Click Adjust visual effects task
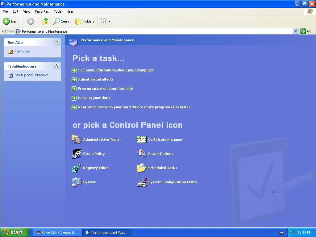 tap(96, 79)
